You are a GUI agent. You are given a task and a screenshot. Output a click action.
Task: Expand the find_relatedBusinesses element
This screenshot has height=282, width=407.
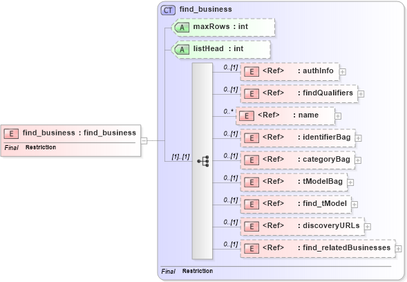pos(398,249)
